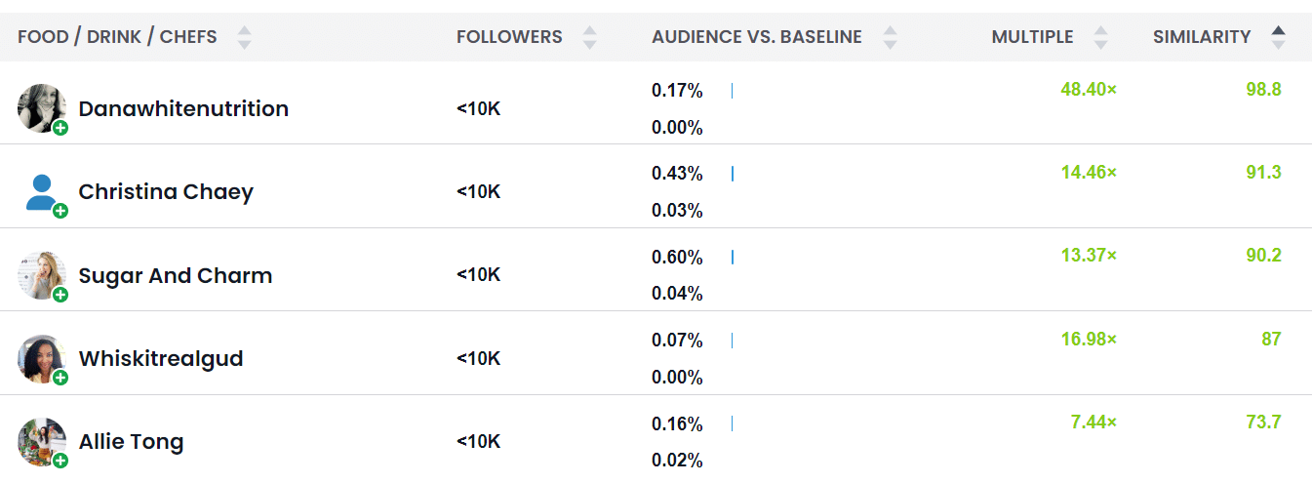Toggle sort on Audience vs. Baseline arrows
The width and height of the screenshot is (1312, 483).
coord(890,37)
